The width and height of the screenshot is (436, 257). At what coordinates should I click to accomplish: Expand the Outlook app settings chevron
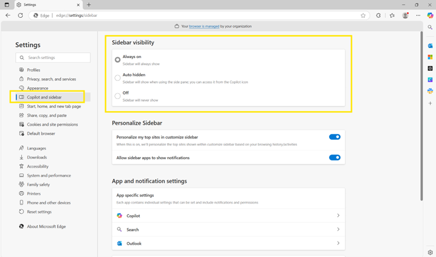[338, 244]
